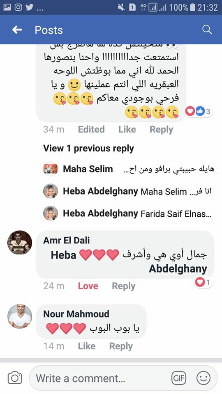This screenshot has width=222, height=394.
Task: Tap the back arrow in Posts header
Action: [17, 30]
